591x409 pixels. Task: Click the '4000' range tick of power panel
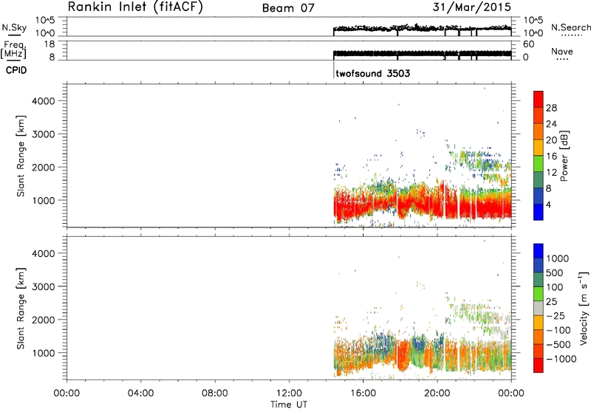(x=44, y=101)
